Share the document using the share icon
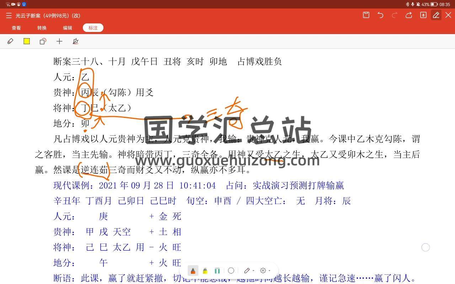Image resolution: width=455 pixels, height=284 pixels. [409, 15]
